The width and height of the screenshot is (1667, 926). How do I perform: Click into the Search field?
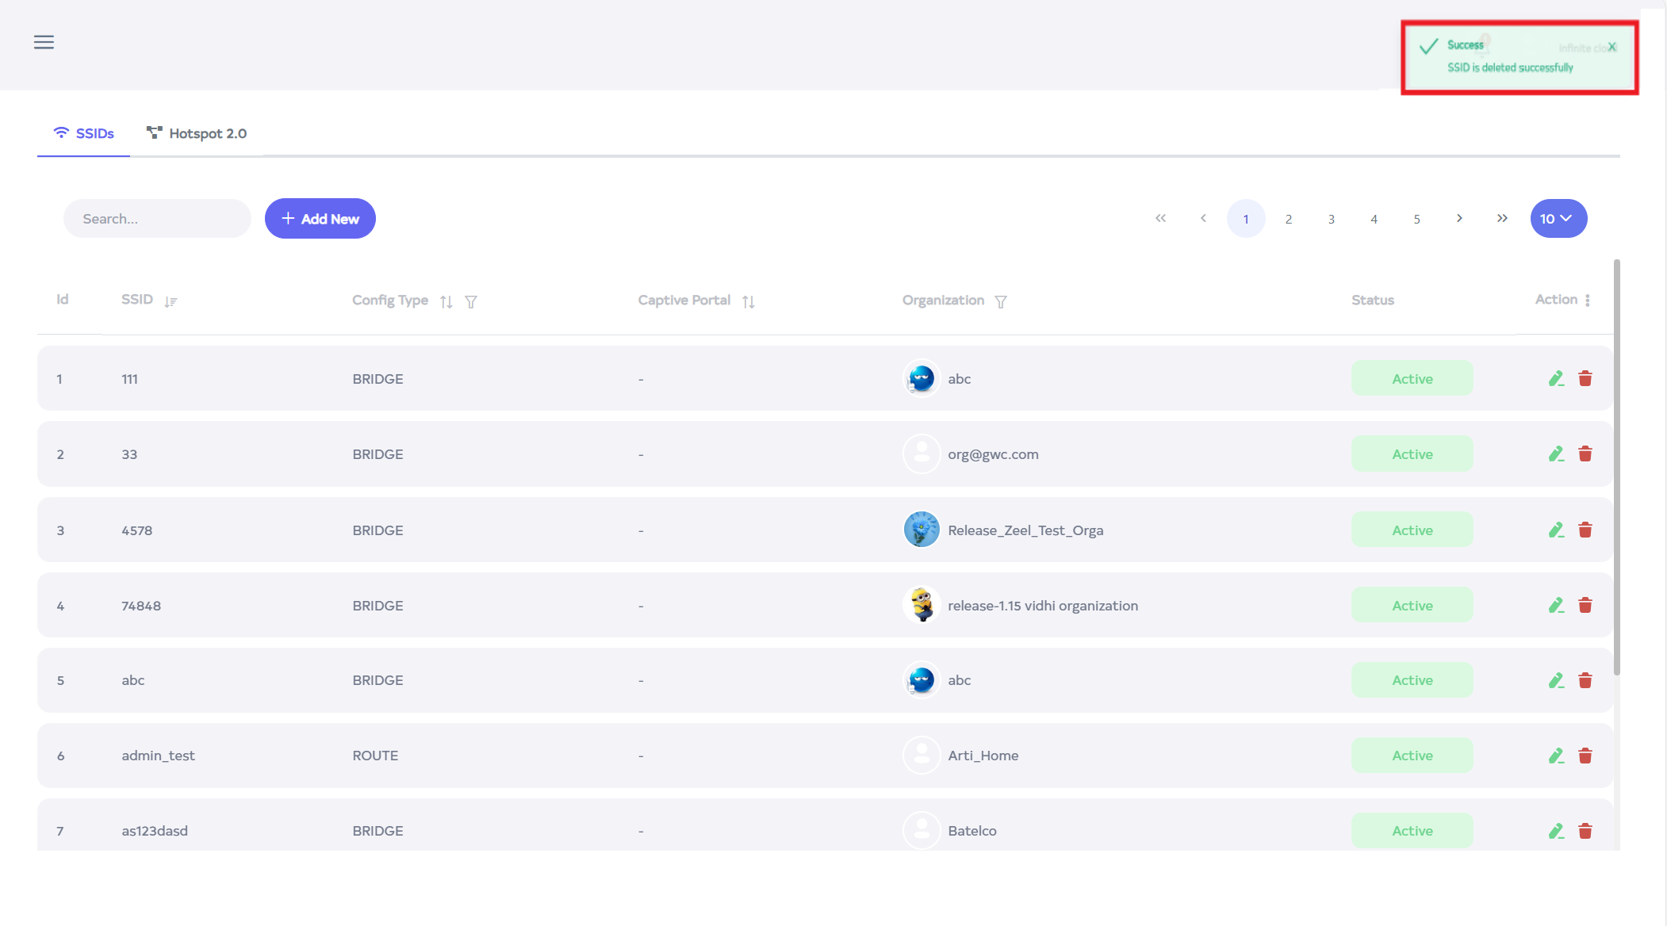(157, 219)
